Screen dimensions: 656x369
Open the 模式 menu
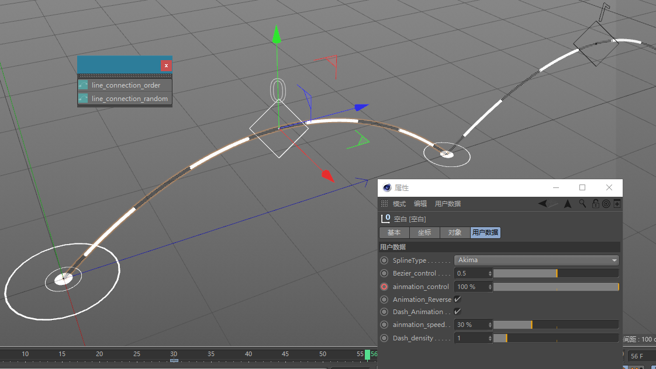pos(399,204)
